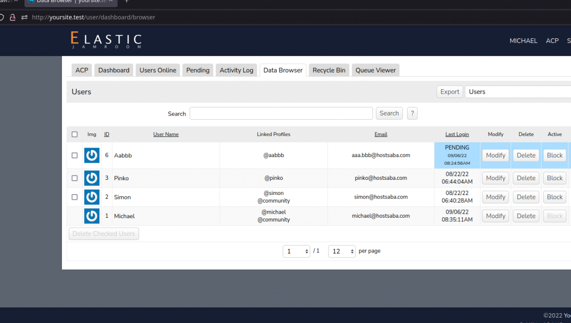
Task: Open the Users datastore dropdown
Action: click(x=517, y=92)
